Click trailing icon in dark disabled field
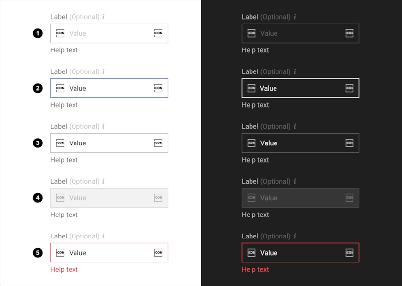 coord(350,198)
